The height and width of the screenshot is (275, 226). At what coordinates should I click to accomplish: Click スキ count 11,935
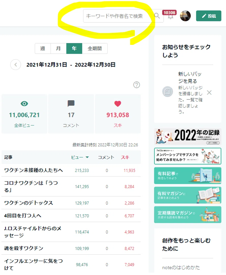pos(130,171)
